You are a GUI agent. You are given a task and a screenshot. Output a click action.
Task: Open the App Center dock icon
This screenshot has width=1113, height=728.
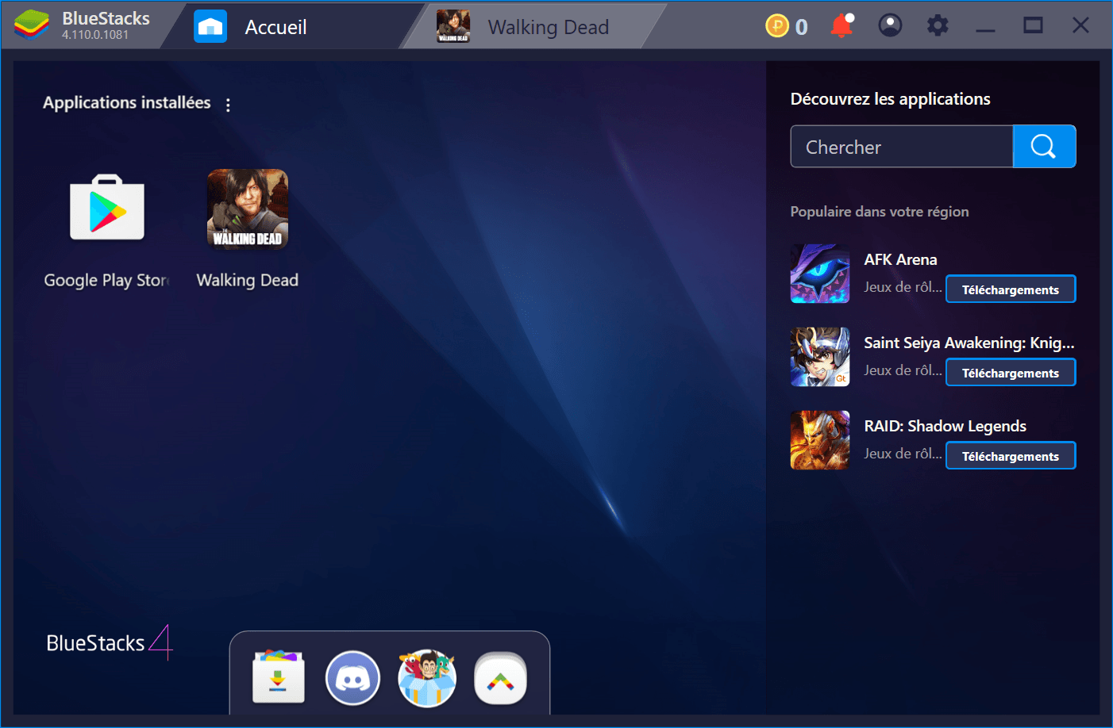coord(278,677)
